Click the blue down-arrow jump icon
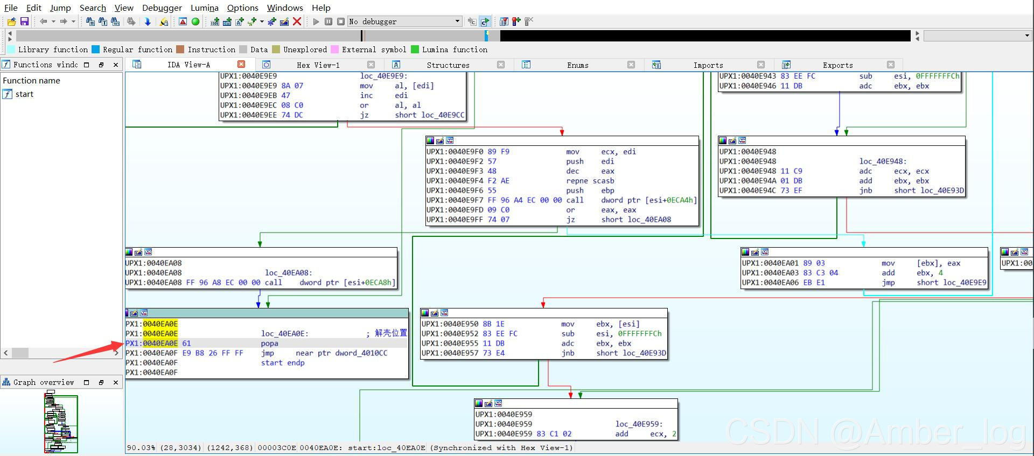 [x=148, y=22]
